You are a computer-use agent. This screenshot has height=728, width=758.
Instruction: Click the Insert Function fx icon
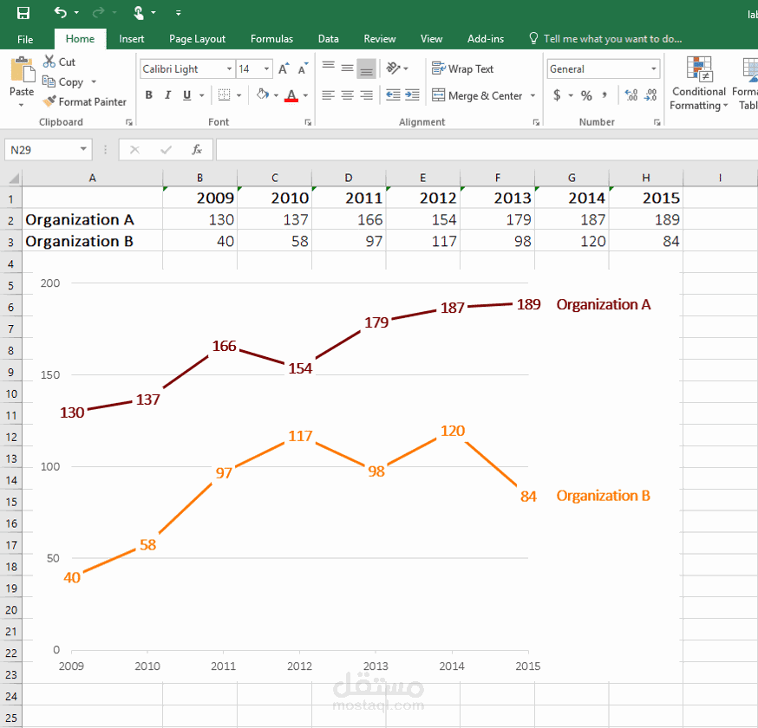point(196,150)
